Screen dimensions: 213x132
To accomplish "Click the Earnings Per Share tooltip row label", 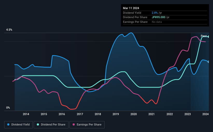I will [x=135, y=22].
